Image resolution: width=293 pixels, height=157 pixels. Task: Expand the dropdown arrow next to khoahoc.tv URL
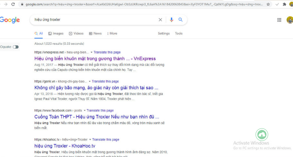(90, 139)
